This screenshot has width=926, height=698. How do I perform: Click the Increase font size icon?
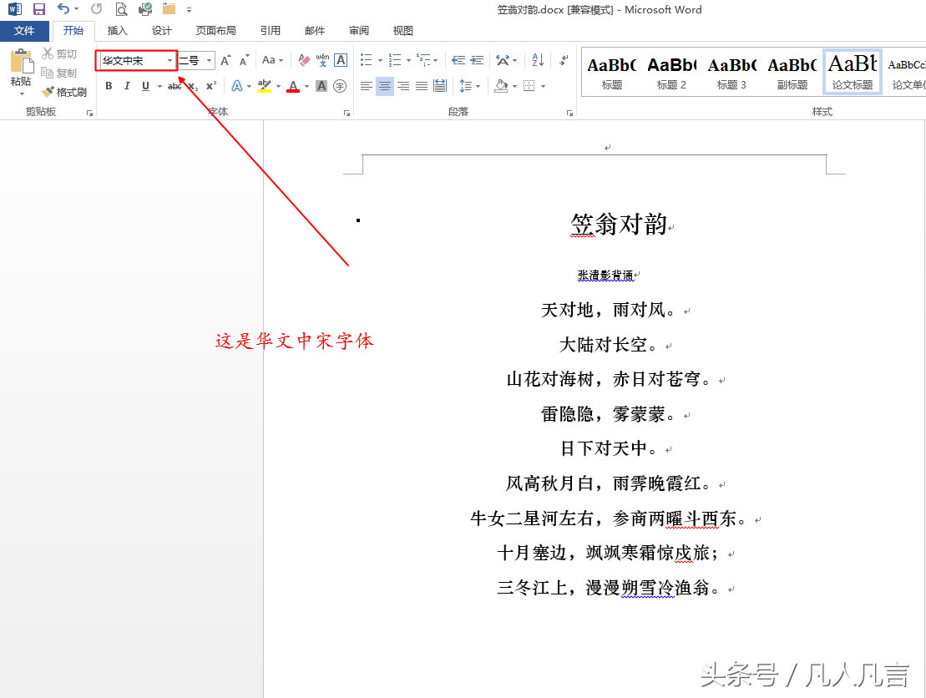click(225, 60)
